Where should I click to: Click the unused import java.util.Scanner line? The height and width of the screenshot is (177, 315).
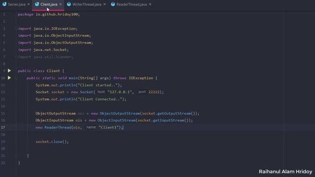(x=46, y=57)
